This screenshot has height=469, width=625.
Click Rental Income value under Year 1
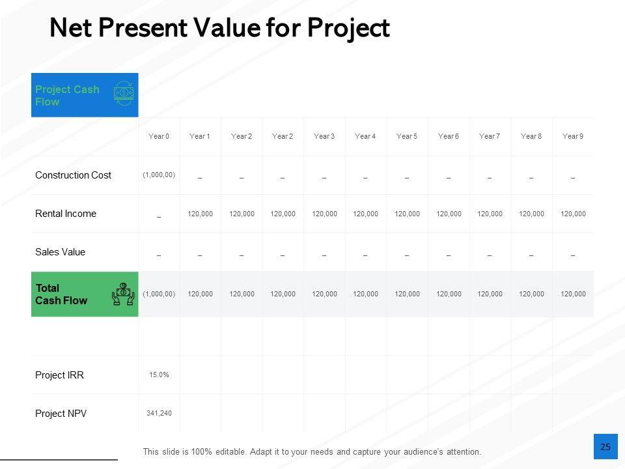tap(200, 214)
